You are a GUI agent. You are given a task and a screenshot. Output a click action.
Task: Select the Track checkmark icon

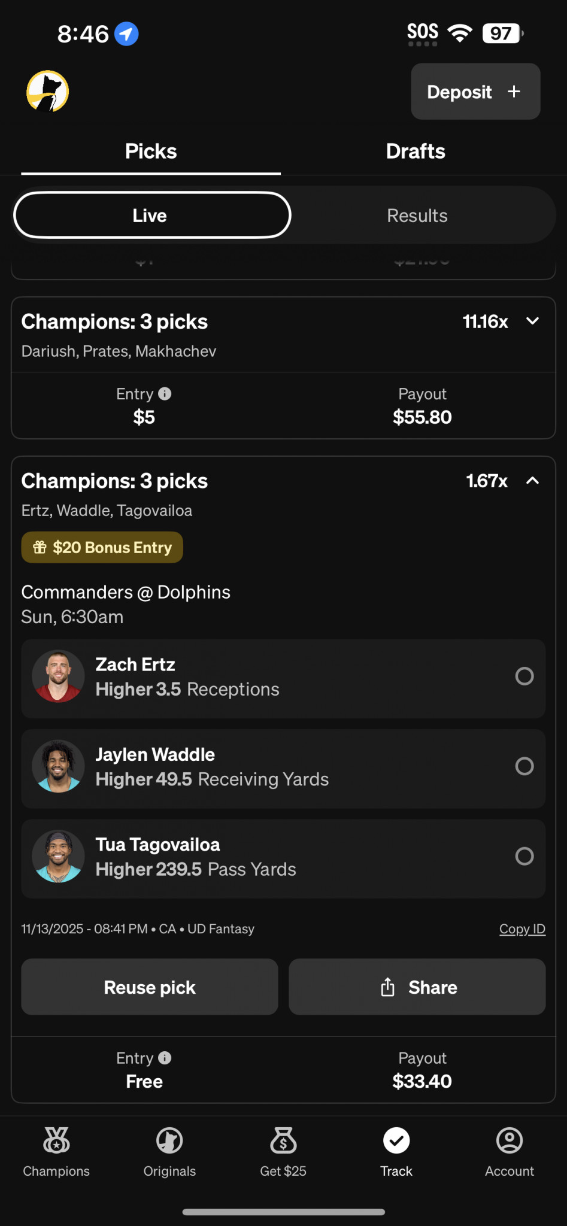click(x=396, y=1140)
